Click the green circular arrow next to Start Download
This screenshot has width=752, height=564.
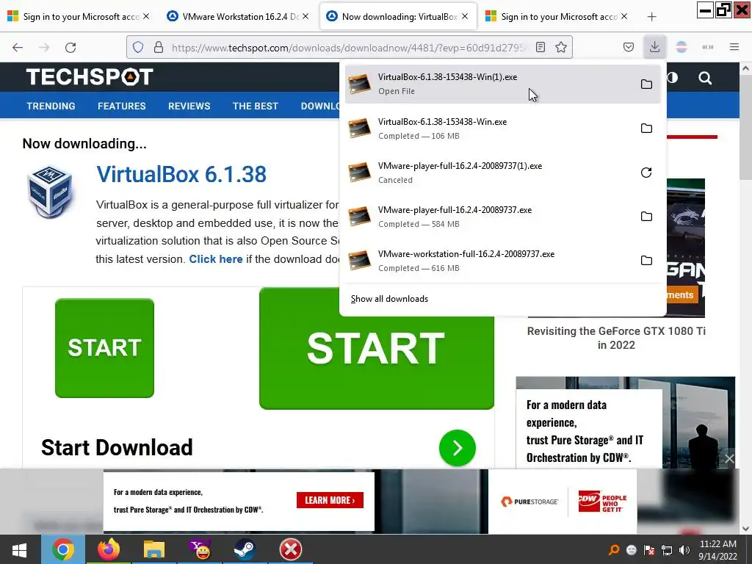[x=457, y=448]
